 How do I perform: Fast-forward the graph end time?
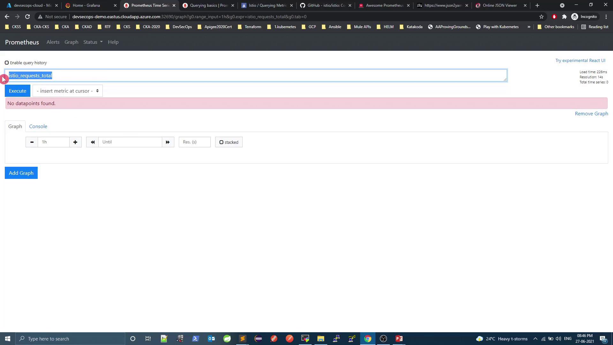[x=168, y=142]
